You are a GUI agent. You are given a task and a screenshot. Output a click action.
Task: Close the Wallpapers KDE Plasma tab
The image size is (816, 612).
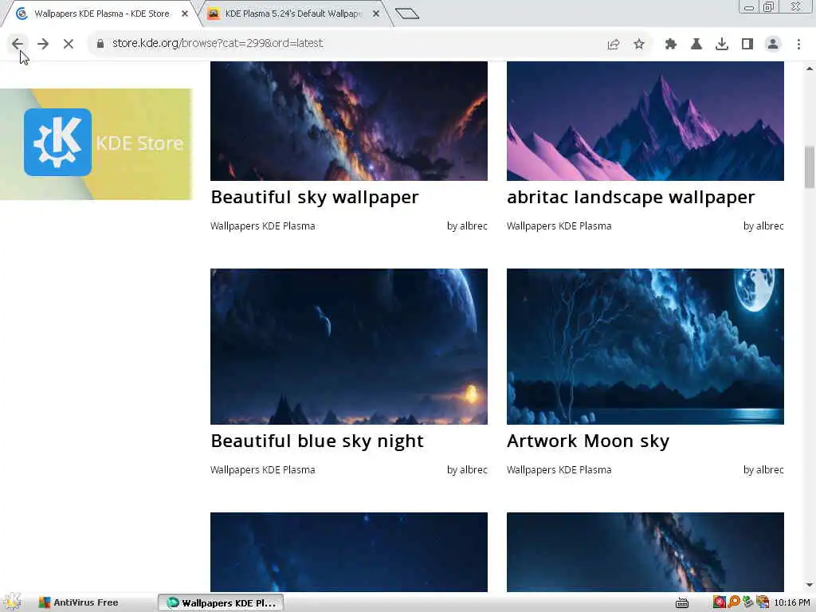pos(185,14)
